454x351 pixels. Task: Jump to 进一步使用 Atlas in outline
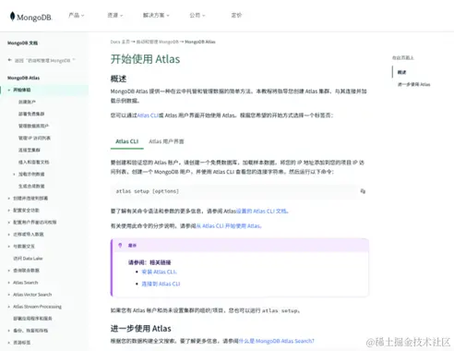point(414,84)
